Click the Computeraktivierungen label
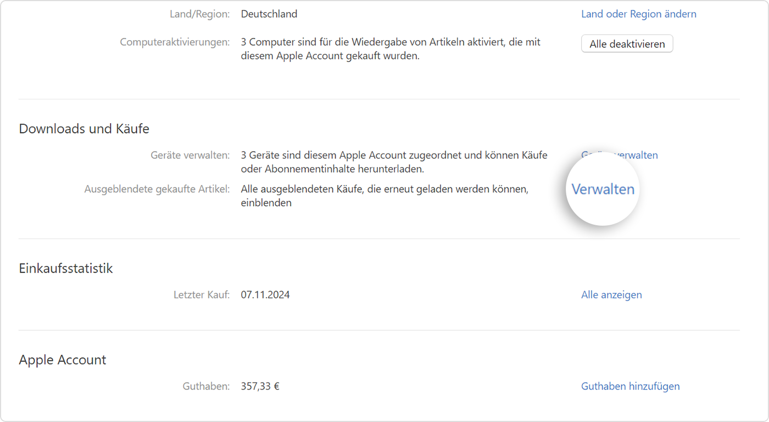The image size is (769, 422). (175, 41)
